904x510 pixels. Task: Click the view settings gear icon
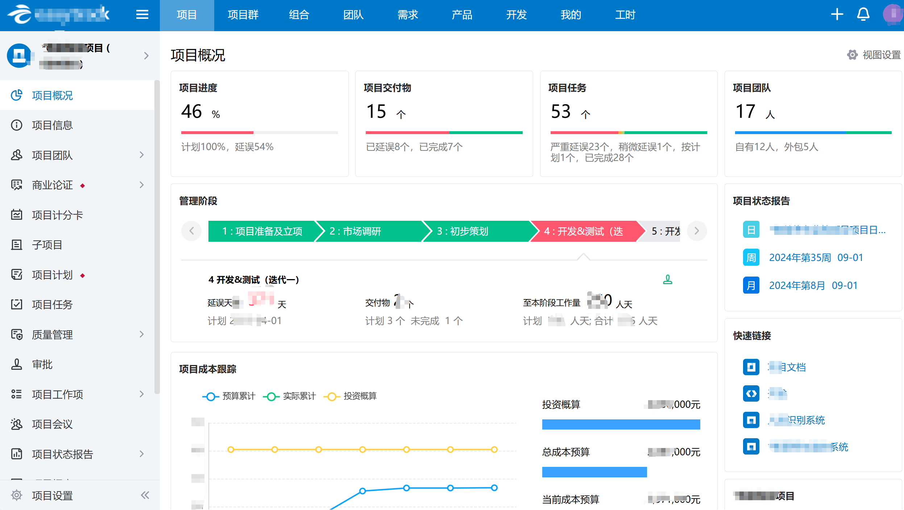(x=852, y=55)
